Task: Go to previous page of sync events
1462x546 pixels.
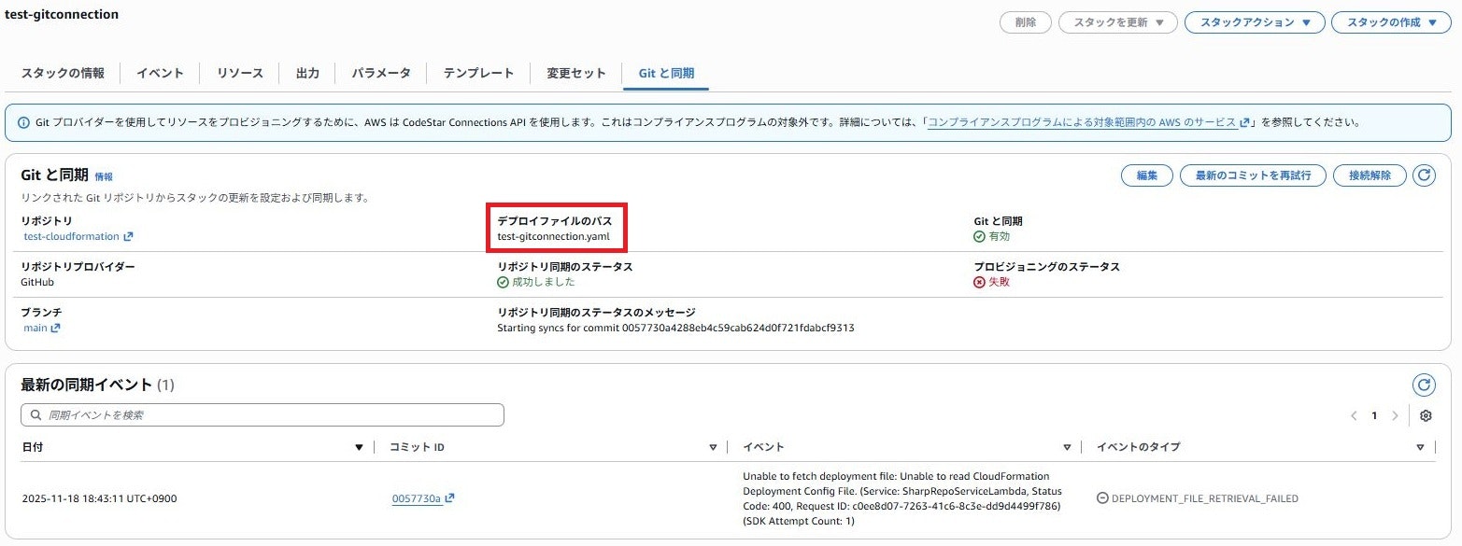Action: tap(1354, 415)
